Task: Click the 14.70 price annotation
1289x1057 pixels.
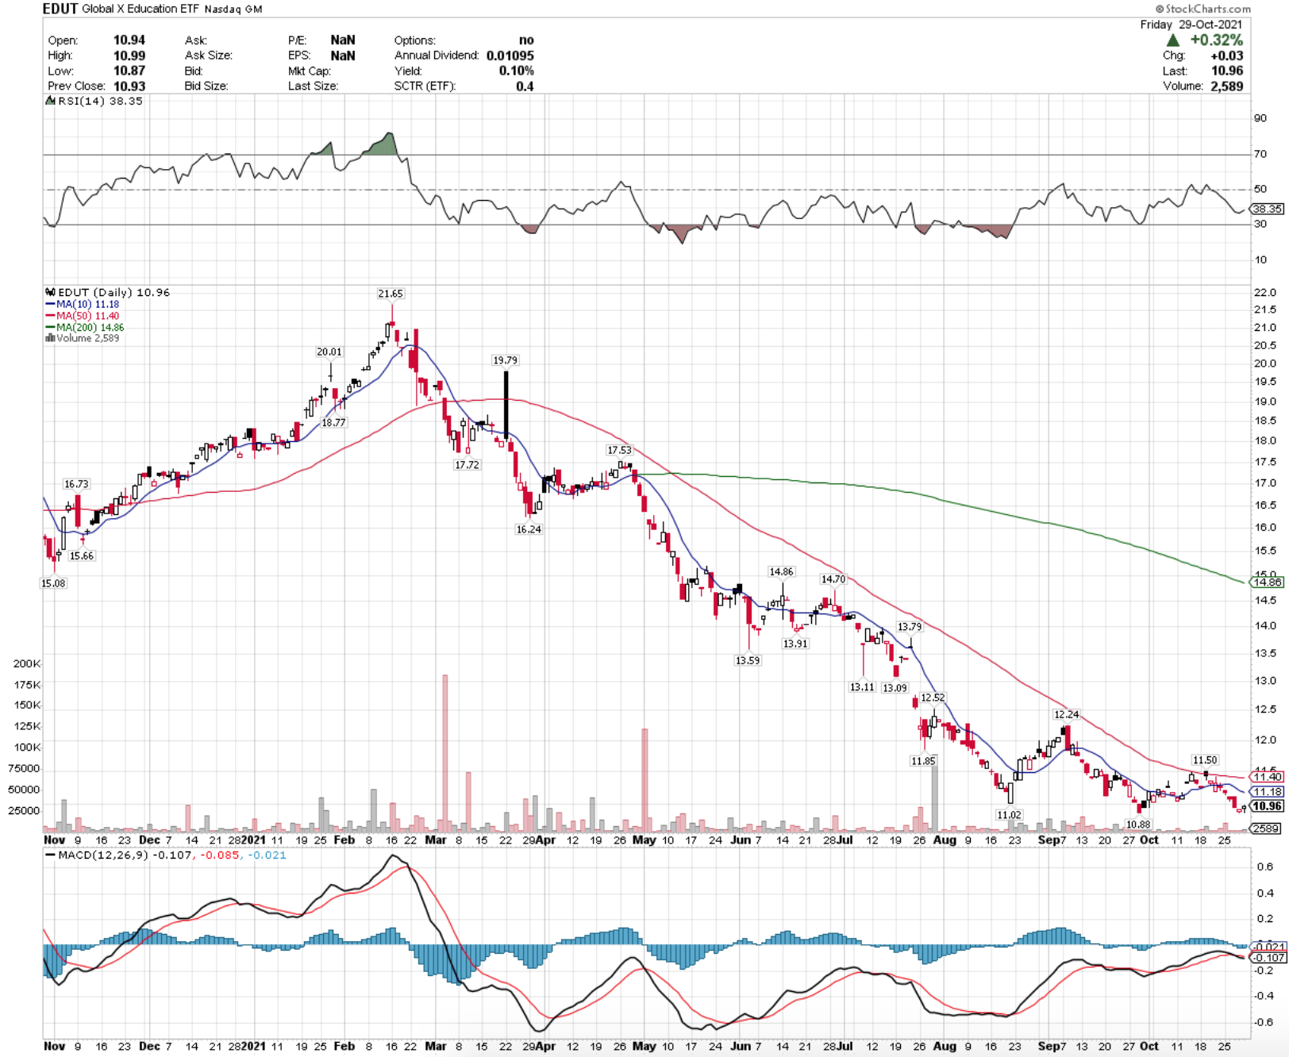Action: [x=833, y=579]
